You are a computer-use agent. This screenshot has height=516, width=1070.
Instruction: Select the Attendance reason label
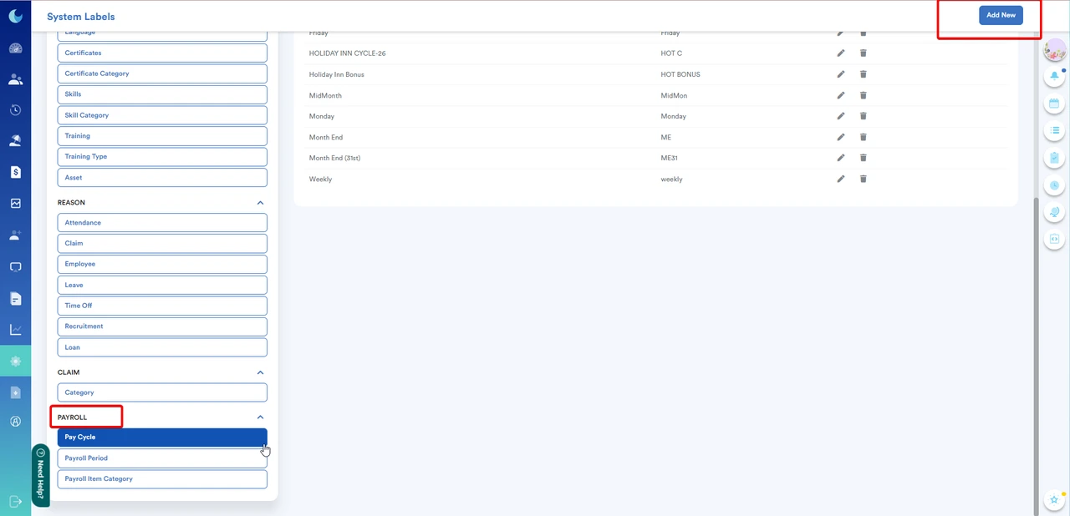pyautogui.click(x=162, y=223)
